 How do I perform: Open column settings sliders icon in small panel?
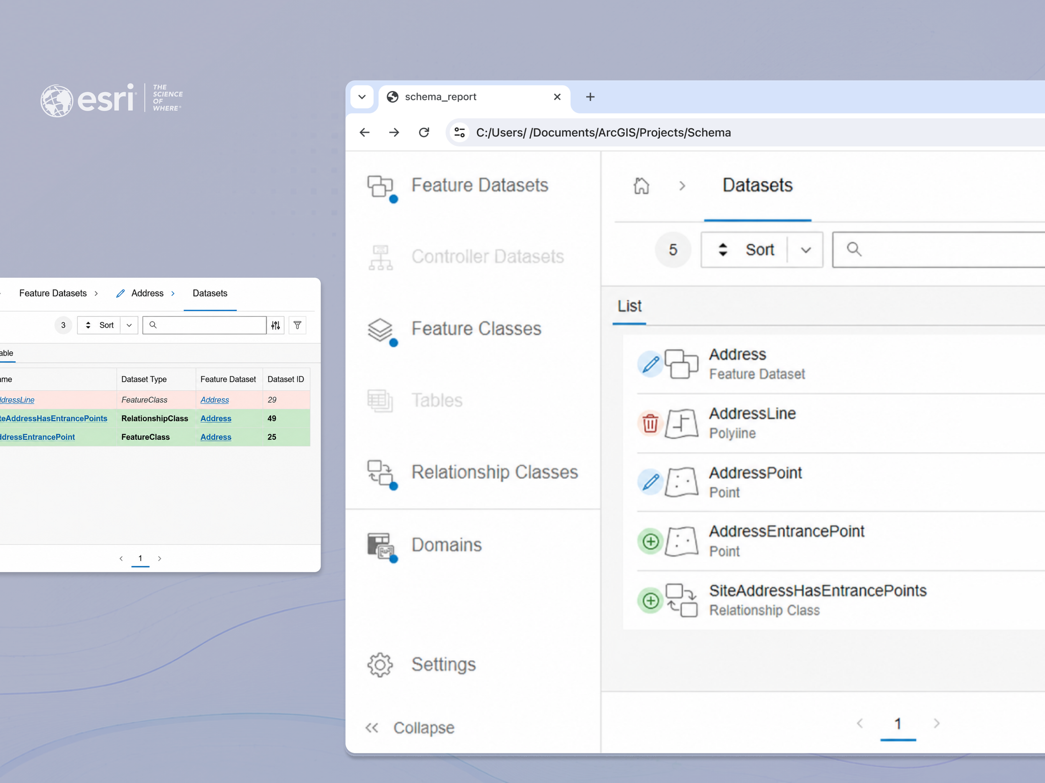coord(275,325)
